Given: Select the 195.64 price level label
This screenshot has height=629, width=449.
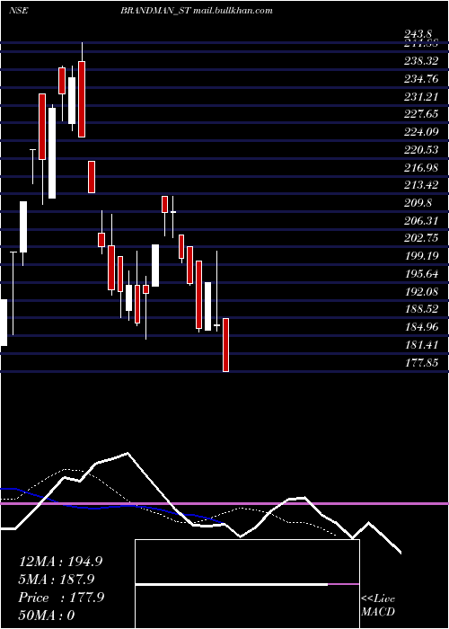Looking at the screenshot, I should click(421, 273).
